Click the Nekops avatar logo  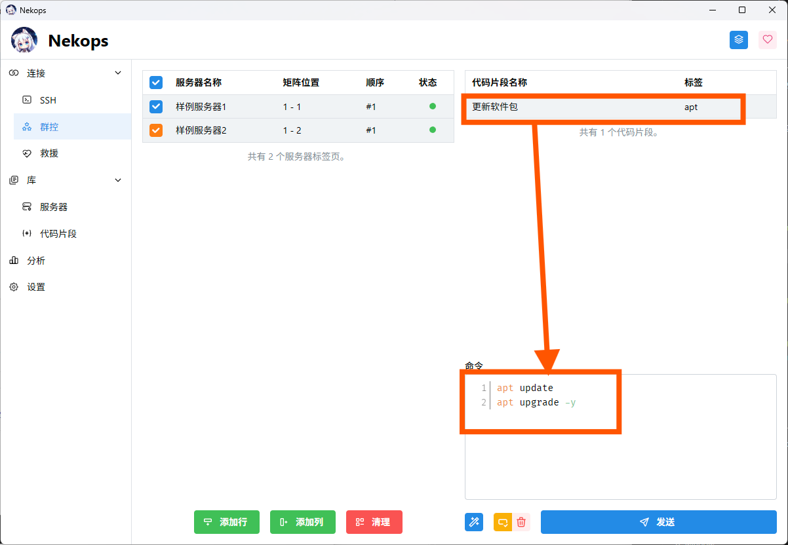click(24, 41)
